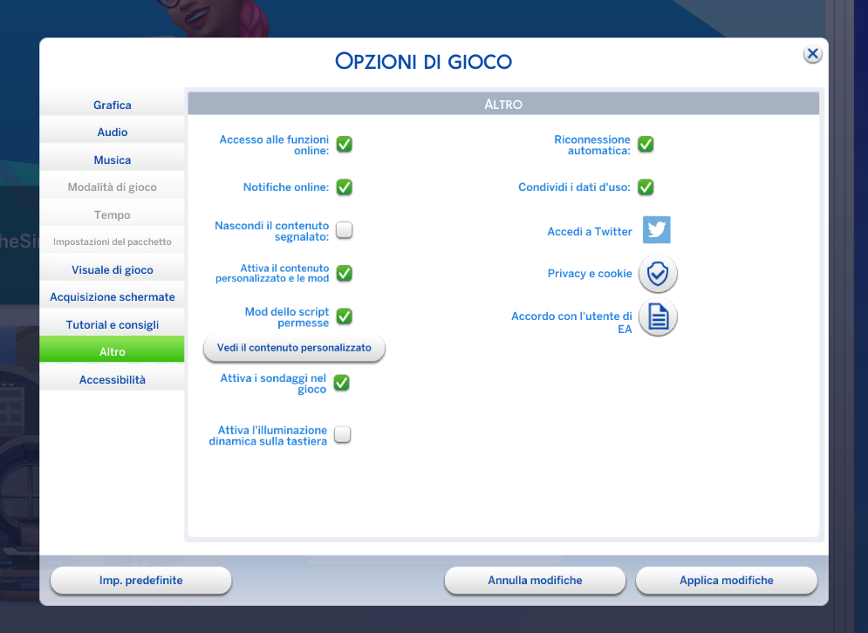Click the Impostazioni del pacchetto tab

point(112,242)
